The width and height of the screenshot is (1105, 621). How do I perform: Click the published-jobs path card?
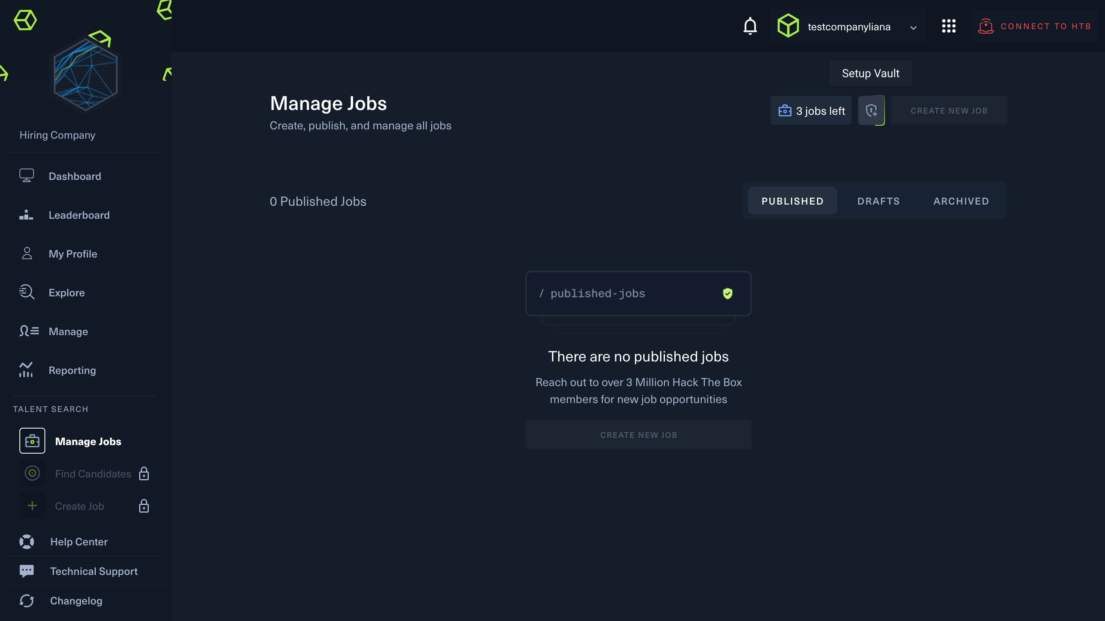click(638, 294)
